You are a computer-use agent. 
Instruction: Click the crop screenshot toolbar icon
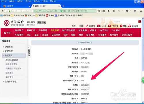127,11
